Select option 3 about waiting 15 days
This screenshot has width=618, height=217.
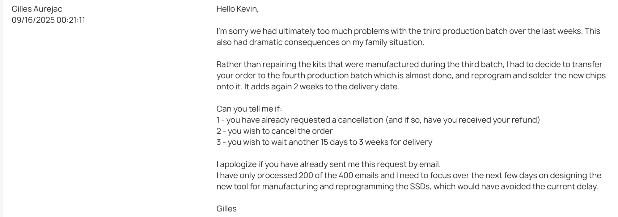324,142
